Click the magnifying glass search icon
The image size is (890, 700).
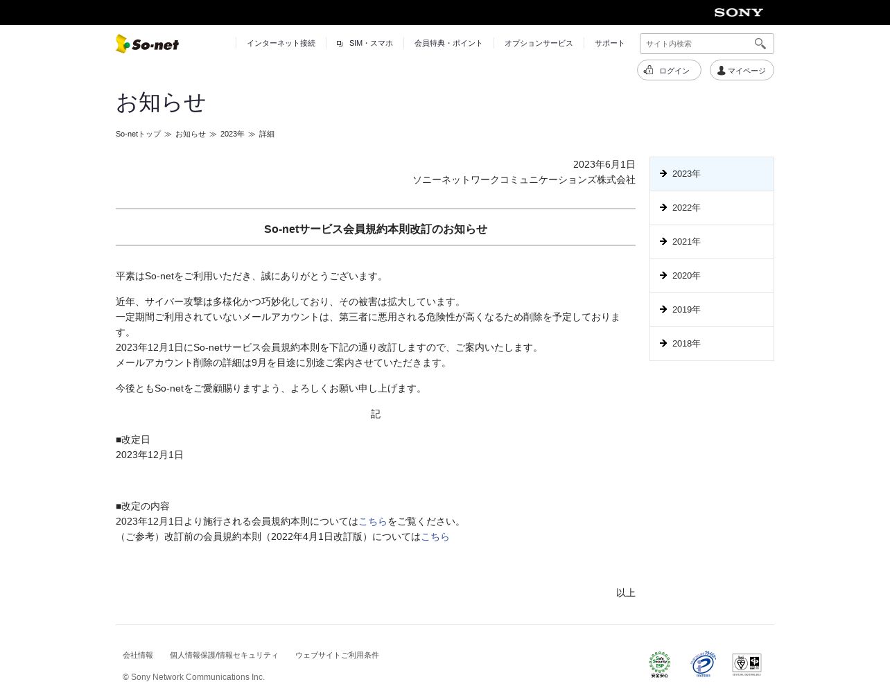click(x=760, y=44)
